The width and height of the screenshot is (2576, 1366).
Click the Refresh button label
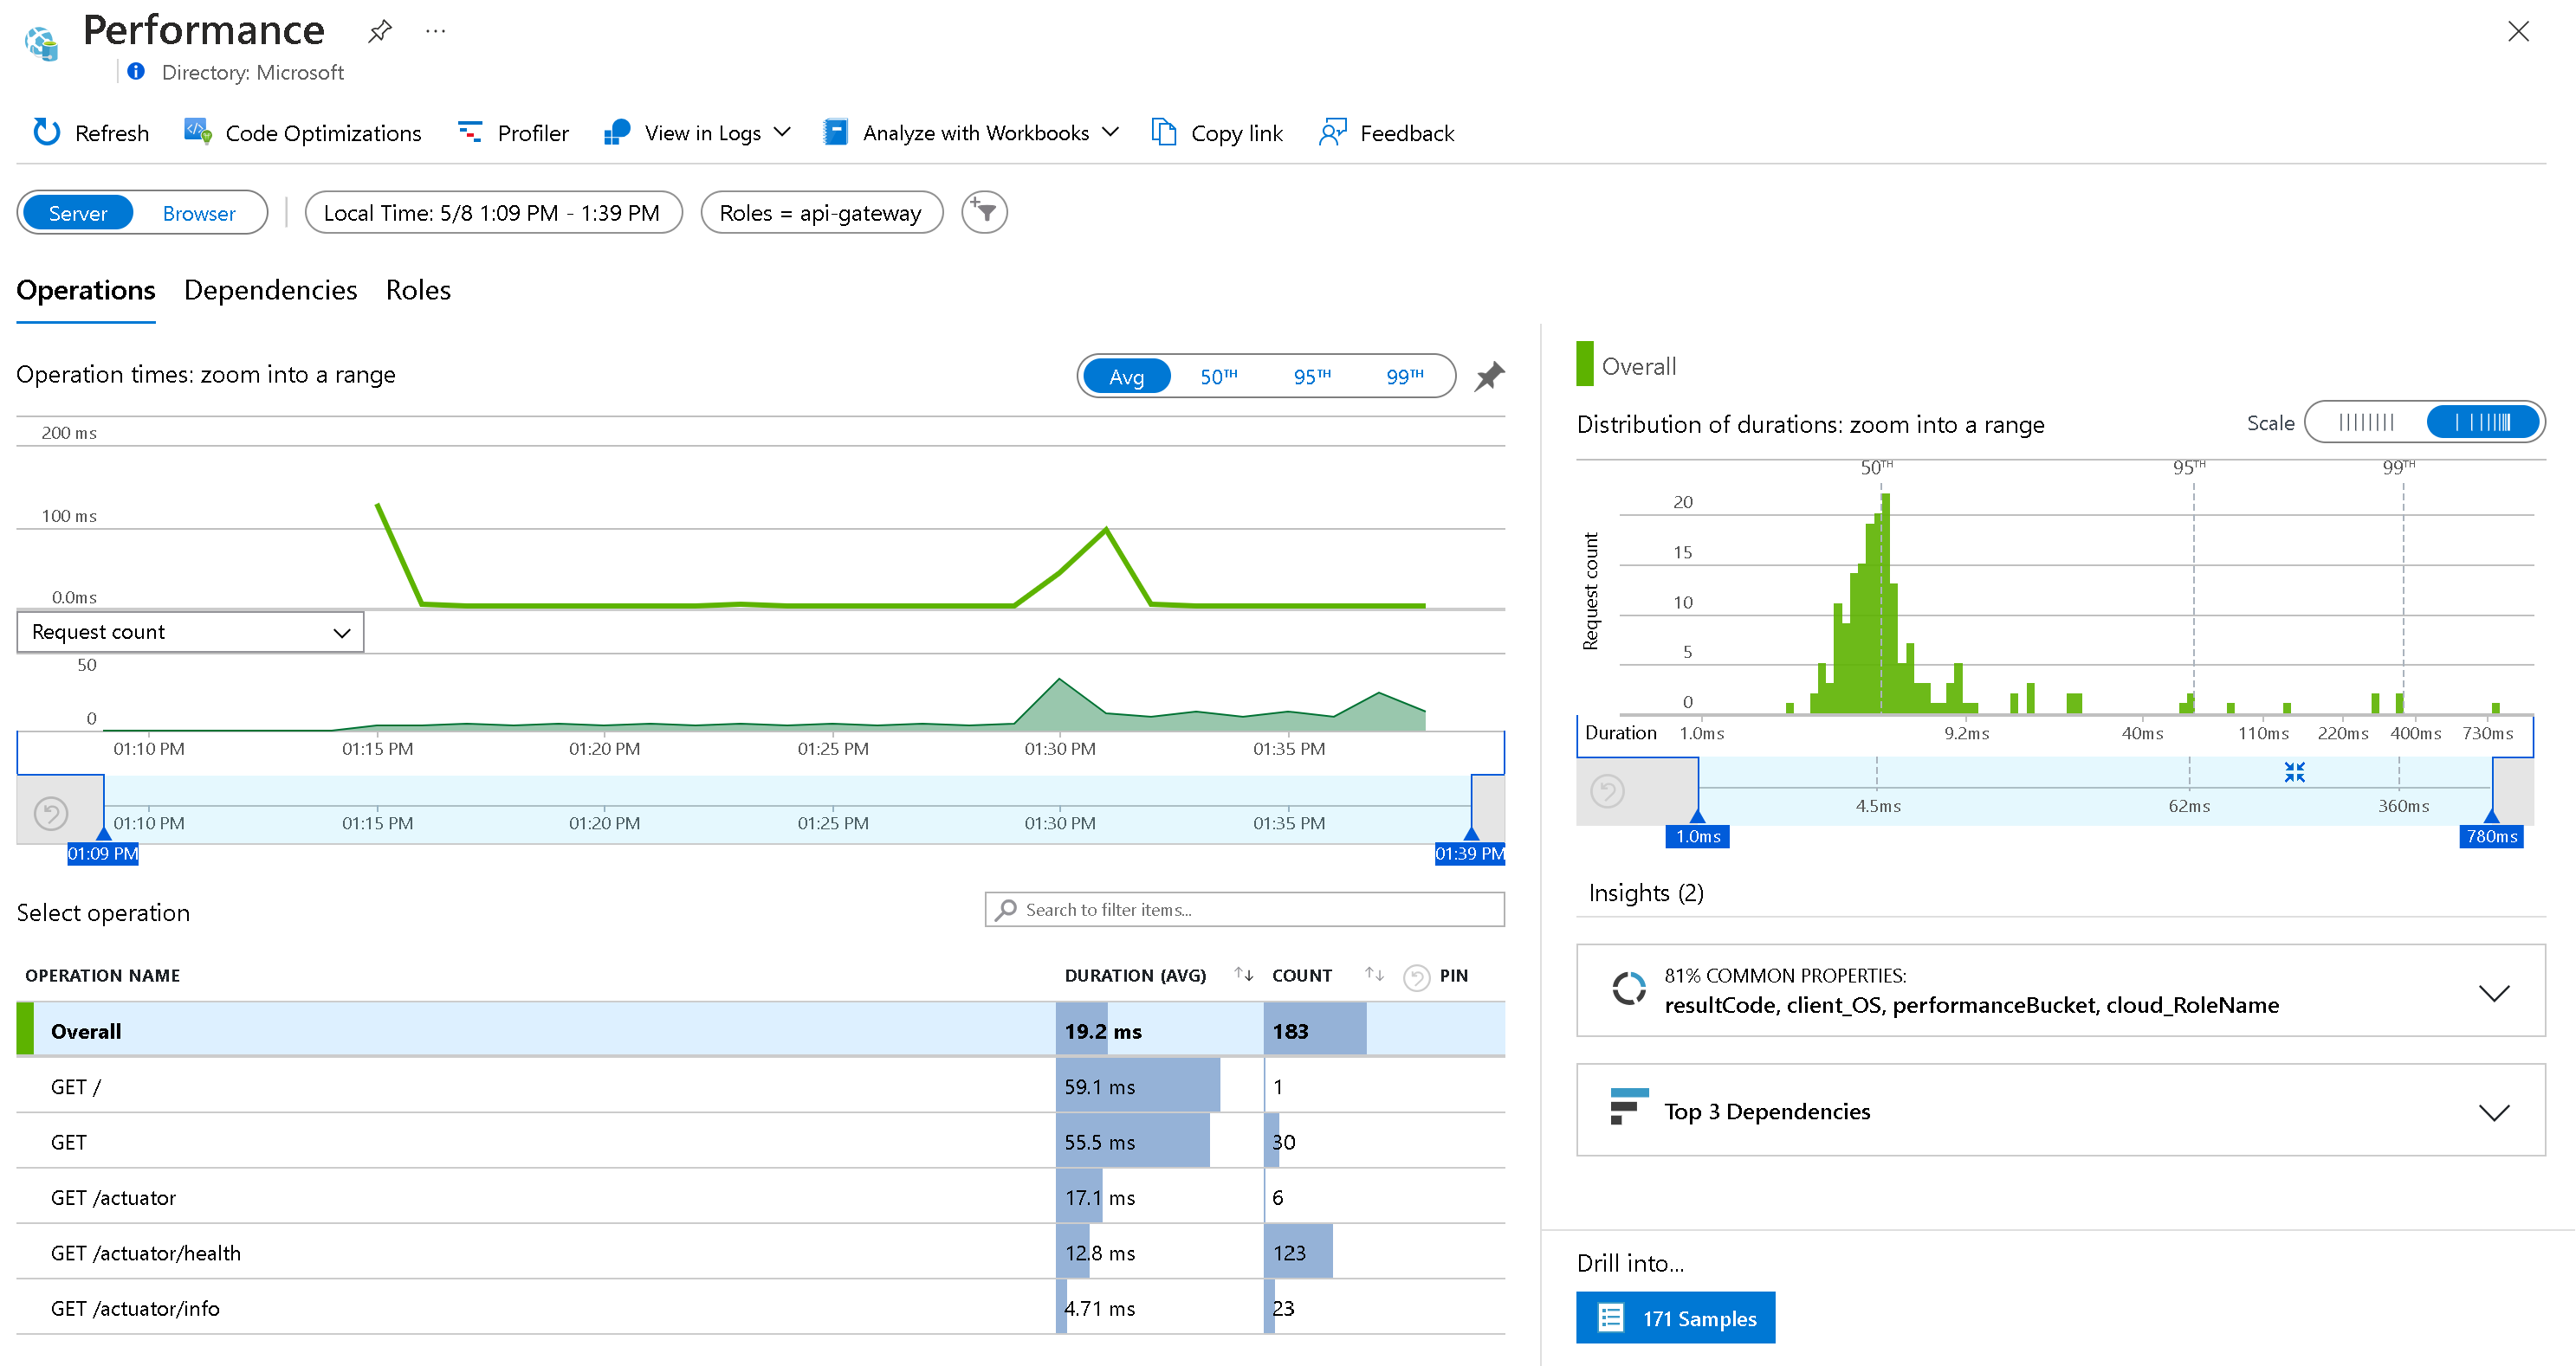pyautogui.click(x=112, y=133)
